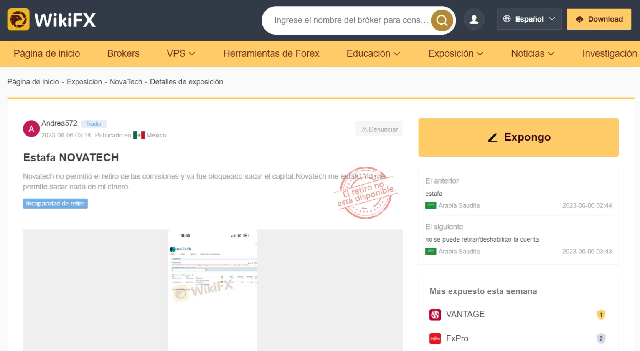
Task: Click the FxPro broker logo
Action: 435,339
